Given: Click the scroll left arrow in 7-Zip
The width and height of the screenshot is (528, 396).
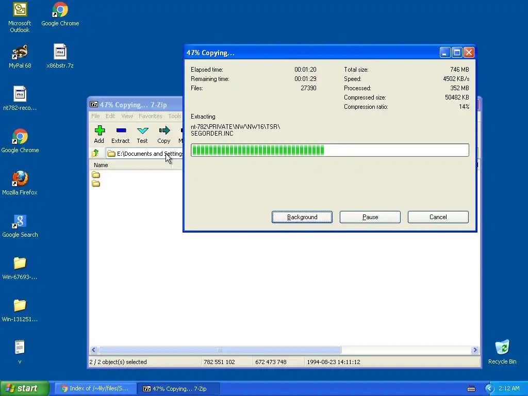Looking at the screenshot, I should coord(94,350).
